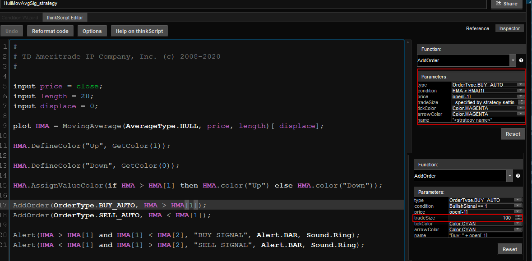Expand the lower AddOrder function dropdown
This screenshot has height=261, width=532.
[509, 176]
